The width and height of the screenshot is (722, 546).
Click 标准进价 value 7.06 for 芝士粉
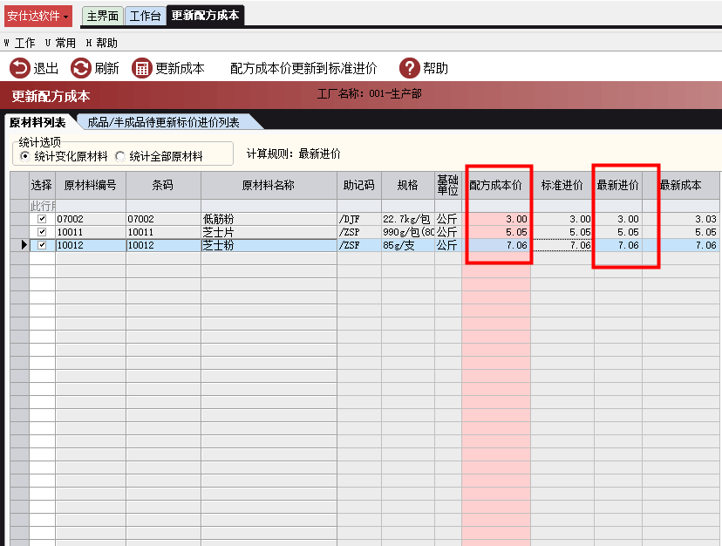[562, 245]
